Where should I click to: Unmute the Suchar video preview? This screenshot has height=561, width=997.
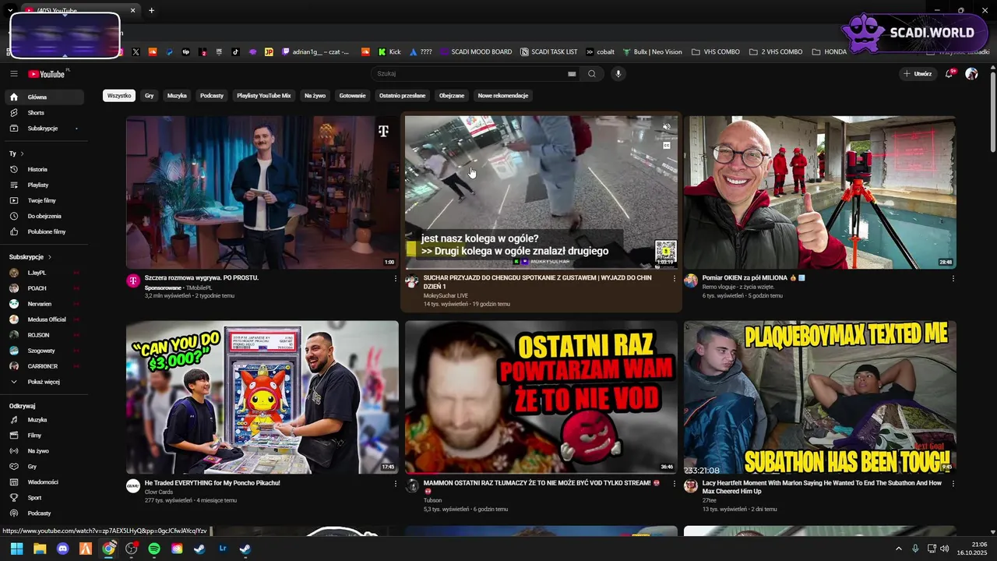pos(666,127)
